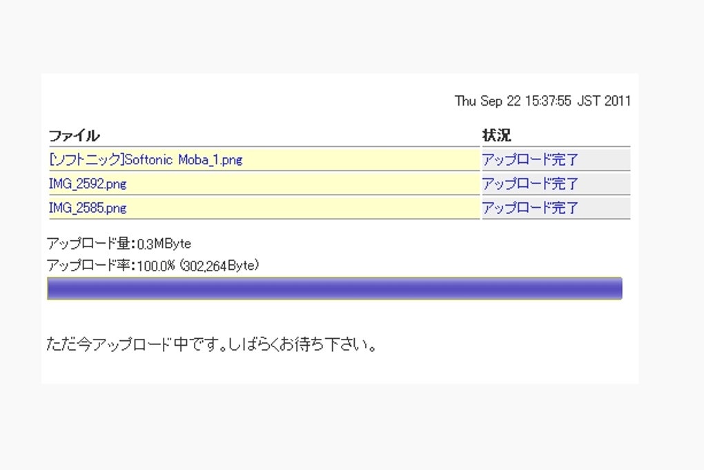Click the 状況 column header
Viewport: 704px width, 470px height.
pos(496,135)
